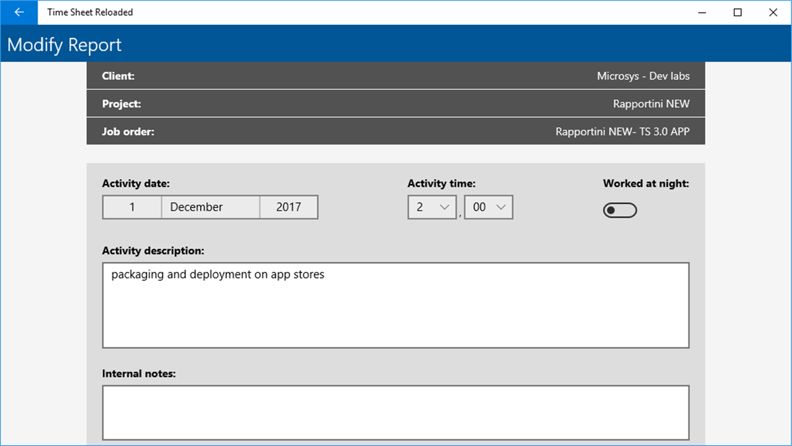Viewport: 792px width, 446px height.
Task: Select the day field showing 1
Action: click(132, 207)
